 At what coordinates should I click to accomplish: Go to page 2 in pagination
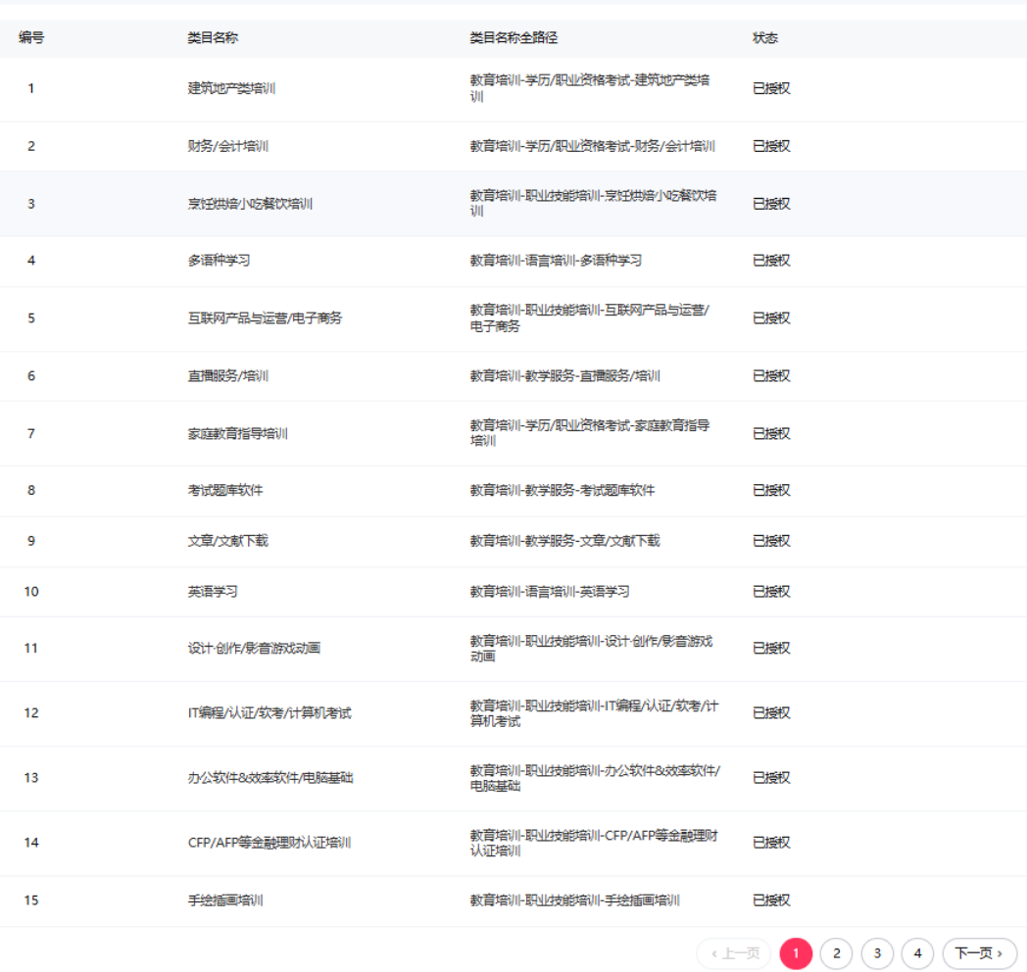pos(836,953)
